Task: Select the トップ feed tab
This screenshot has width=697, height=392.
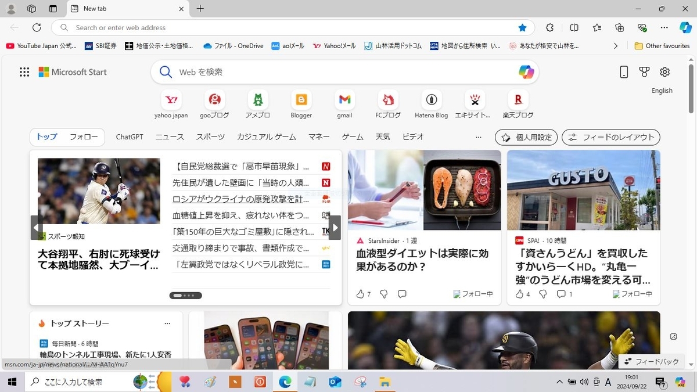Action: coord(47,137)
